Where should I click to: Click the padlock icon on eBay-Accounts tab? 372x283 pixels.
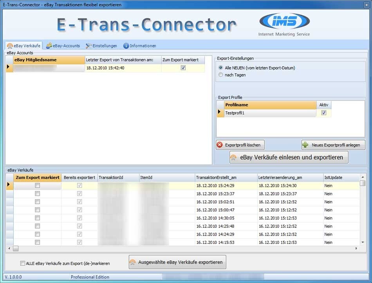pyautogui.click(x=48, y=45)
